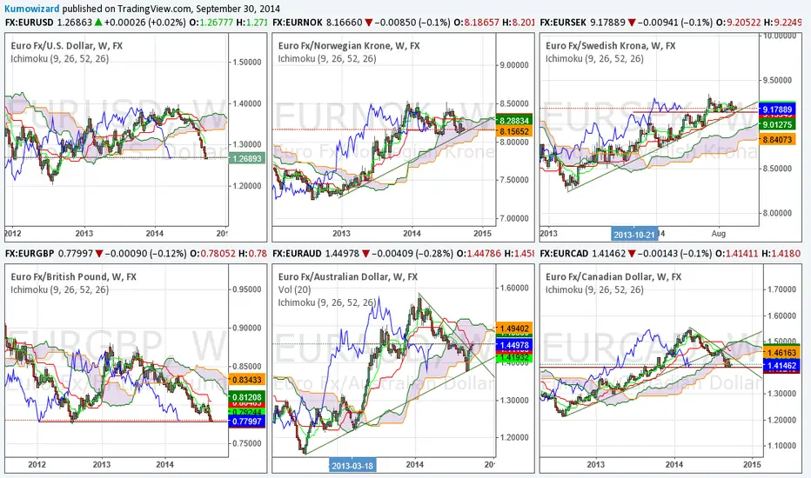Click the 1.50000 level on EURUSD price axis
Image resolution: width=811 pixels, height=478 pixels.
pos(246,62)
